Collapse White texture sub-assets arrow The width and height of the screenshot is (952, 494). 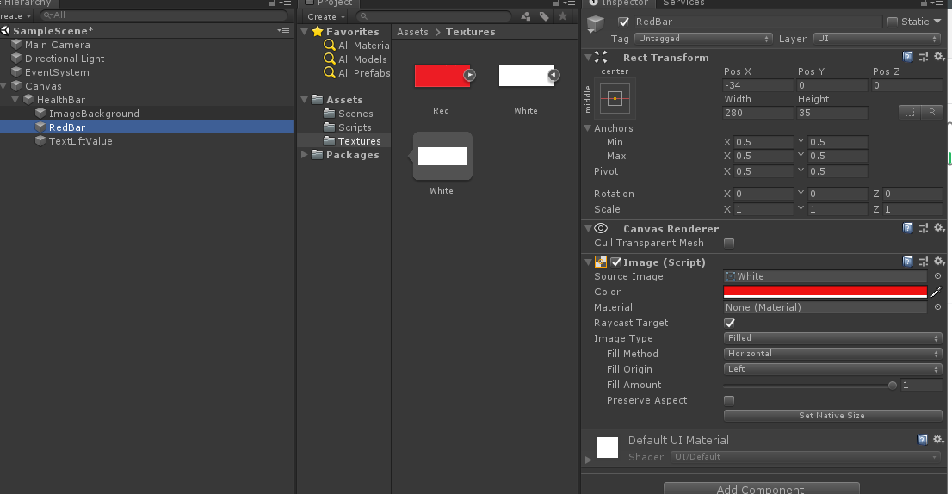coord(553,75)
